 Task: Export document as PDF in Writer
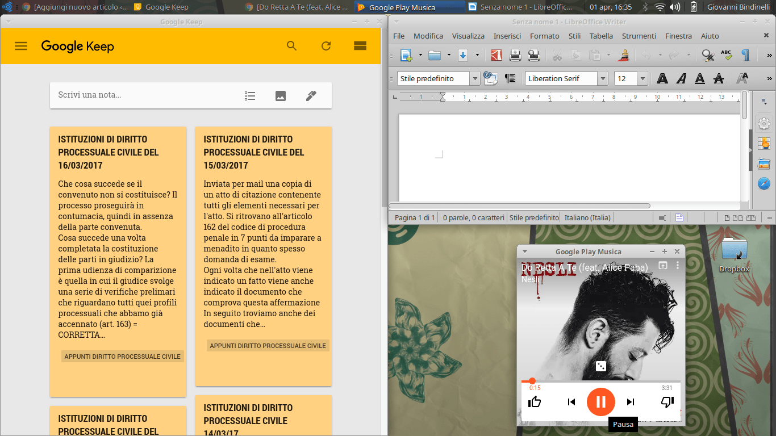tap(497, 55)
